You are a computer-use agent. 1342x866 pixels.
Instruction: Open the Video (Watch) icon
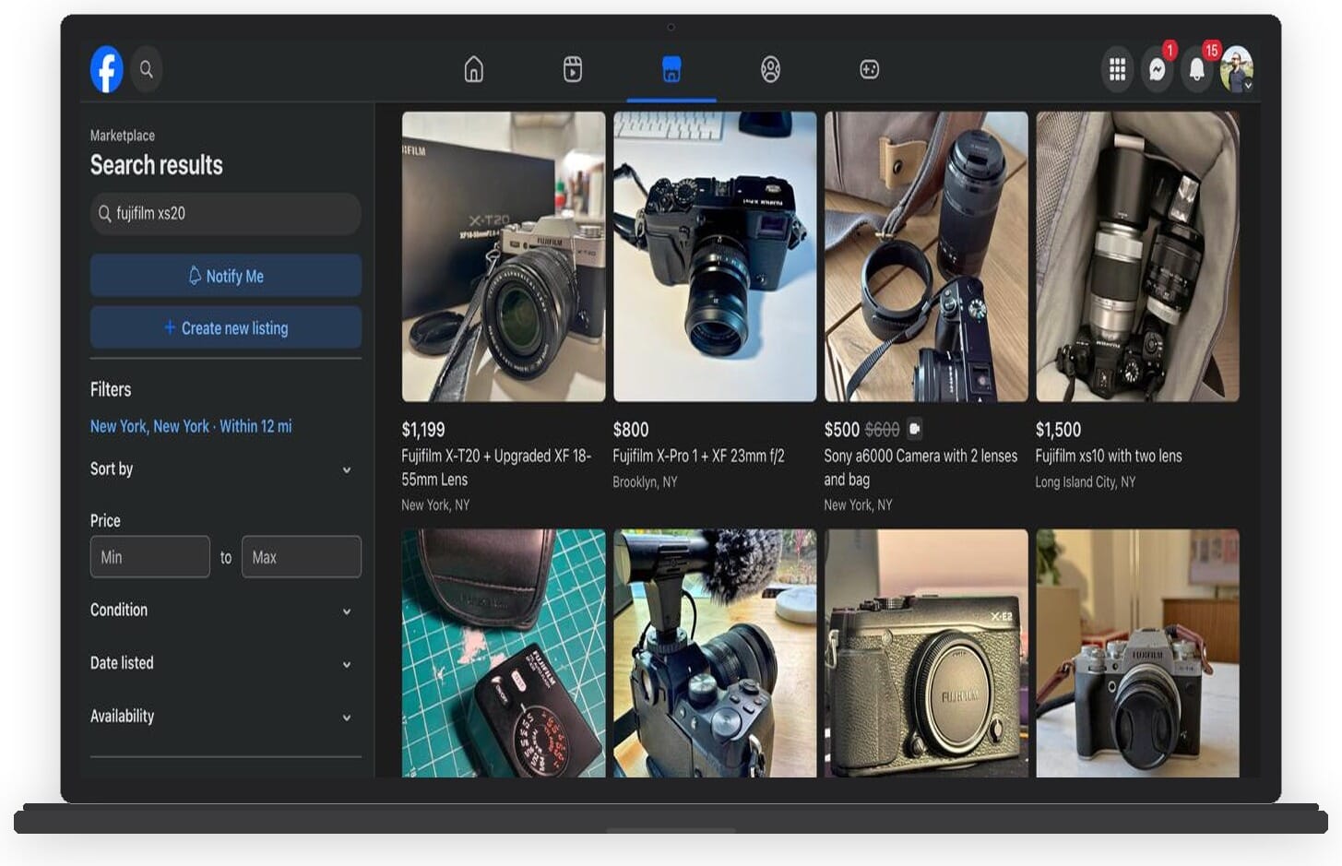573,69
